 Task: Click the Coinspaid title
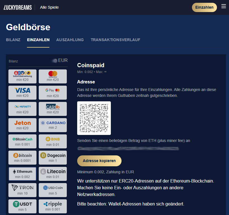pos(91,65)
